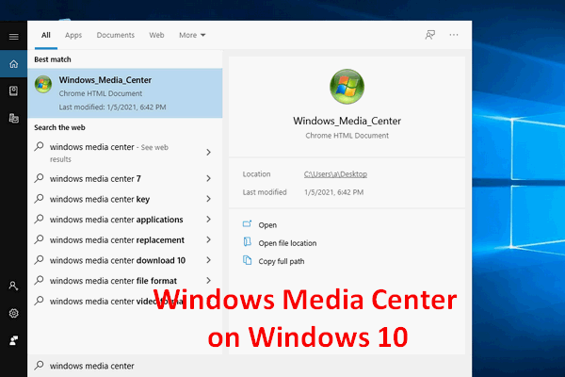Click the search magnifier beside 'windows media center 7'
565x377 pixels.
39,178
